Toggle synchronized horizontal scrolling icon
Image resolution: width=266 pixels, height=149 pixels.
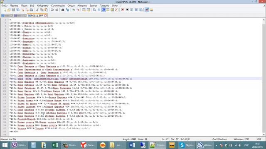(x=89, y=10)
